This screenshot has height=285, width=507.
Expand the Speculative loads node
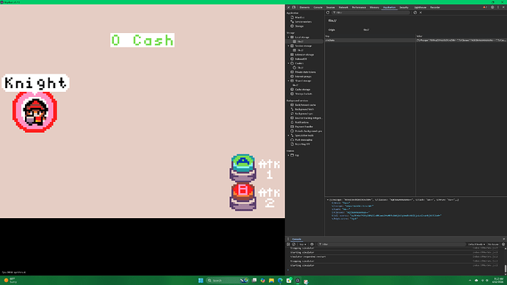(x=289, y=135)
